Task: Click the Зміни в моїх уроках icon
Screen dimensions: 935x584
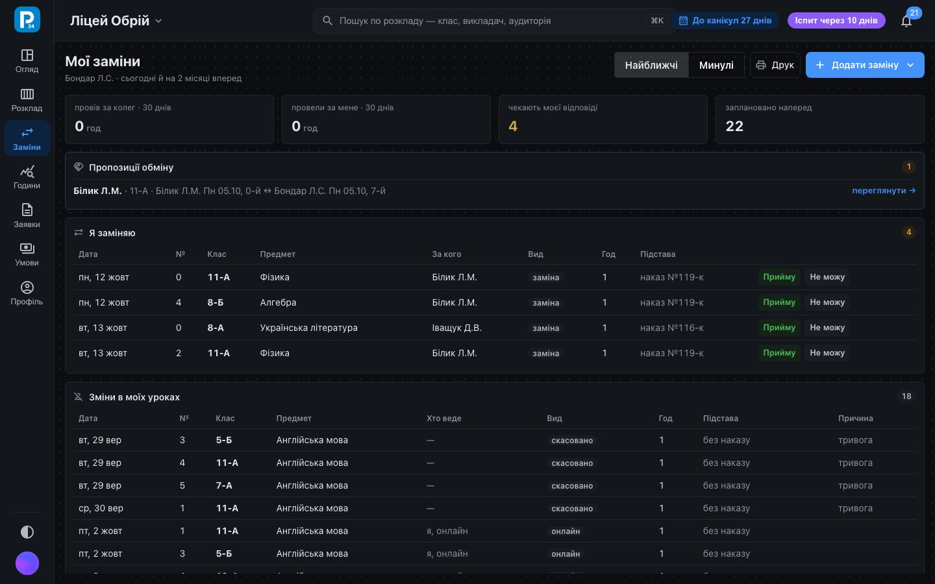Action: pyautogui.click(x=79, y=396)
